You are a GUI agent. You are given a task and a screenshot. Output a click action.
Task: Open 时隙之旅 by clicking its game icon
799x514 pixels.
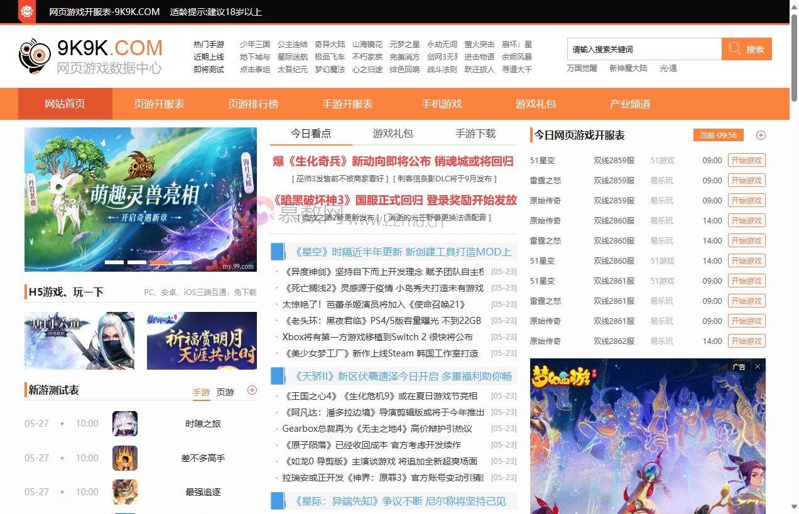click(125, 423)
